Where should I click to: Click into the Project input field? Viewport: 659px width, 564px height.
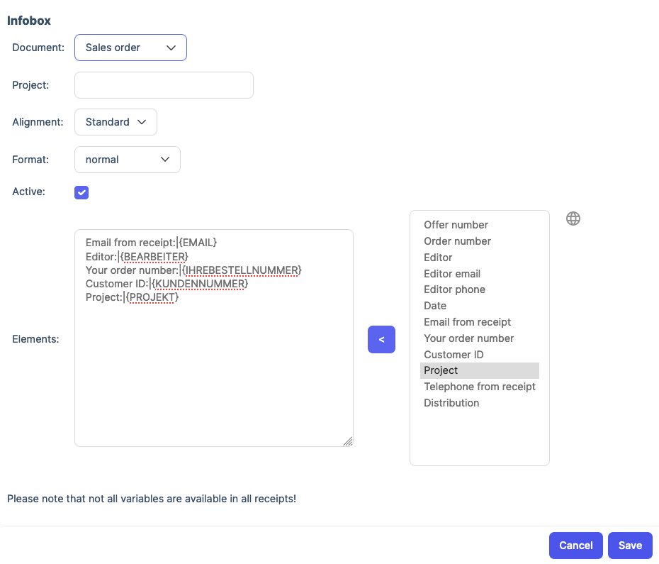pos(164,85)
